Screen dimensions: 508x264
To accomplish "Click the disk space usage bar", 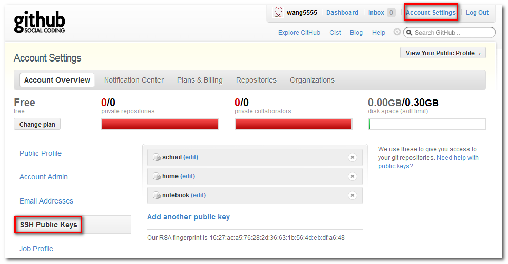I will click(427, 124).
